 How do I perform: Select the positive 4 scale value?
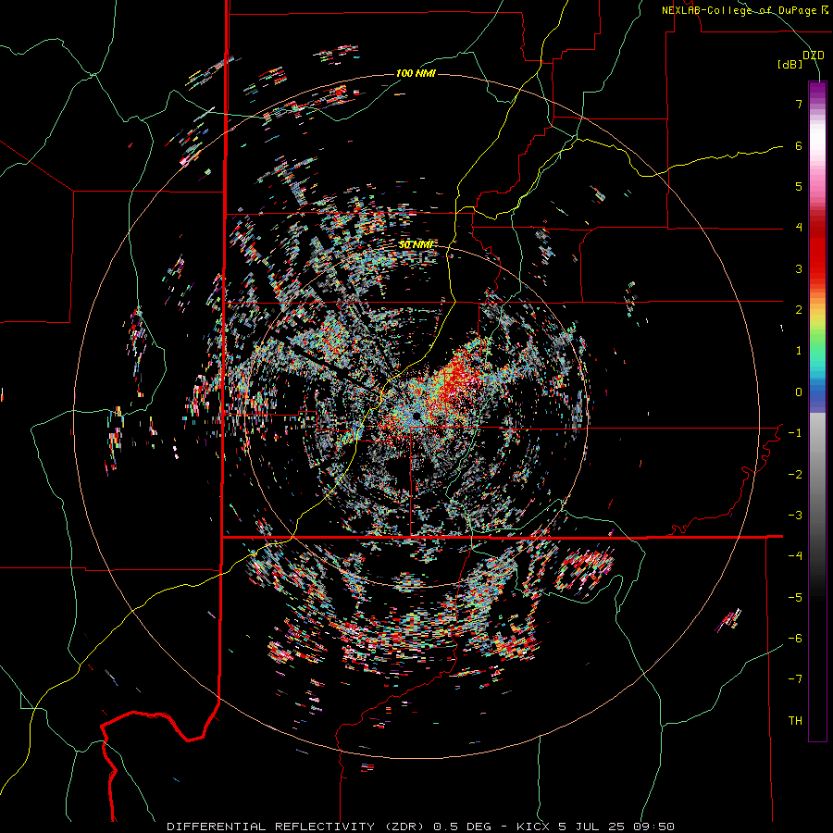(x=799, y=228)
